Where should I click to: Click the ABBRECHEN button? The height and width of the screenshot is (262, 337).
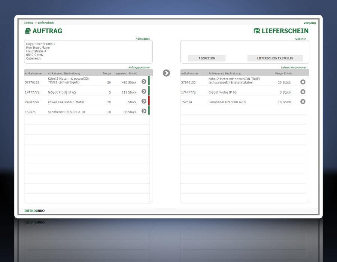click(x=207, y=58)
